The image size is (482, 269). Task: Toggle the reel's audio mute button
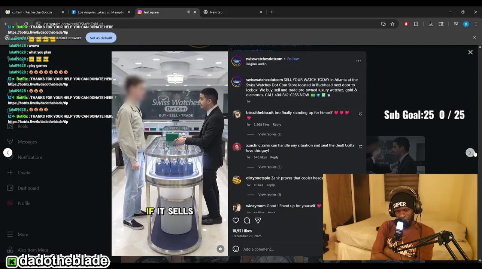[221, 249]
